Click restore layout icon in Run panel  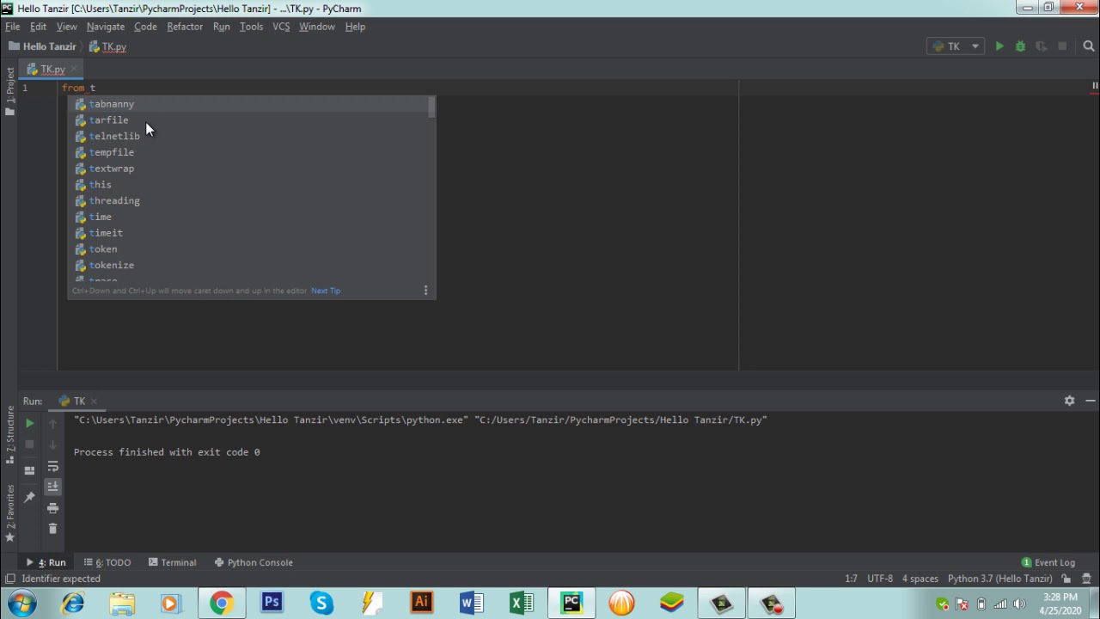pyautogui.click(x=29, y=470)
